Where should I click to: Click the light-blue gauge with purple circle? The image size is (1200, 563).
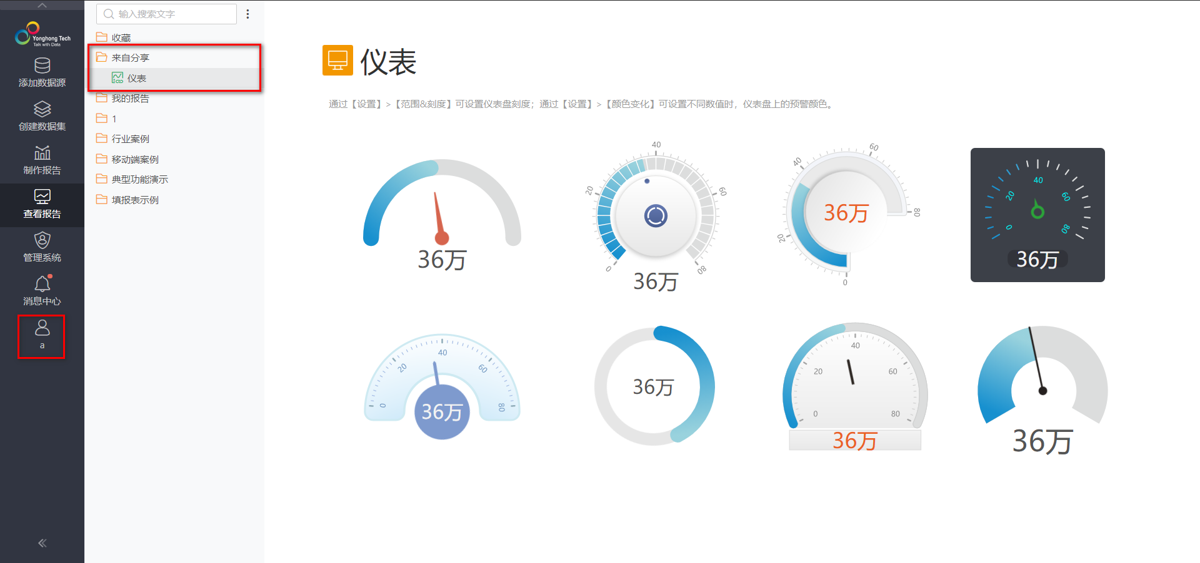pos(442,386)
